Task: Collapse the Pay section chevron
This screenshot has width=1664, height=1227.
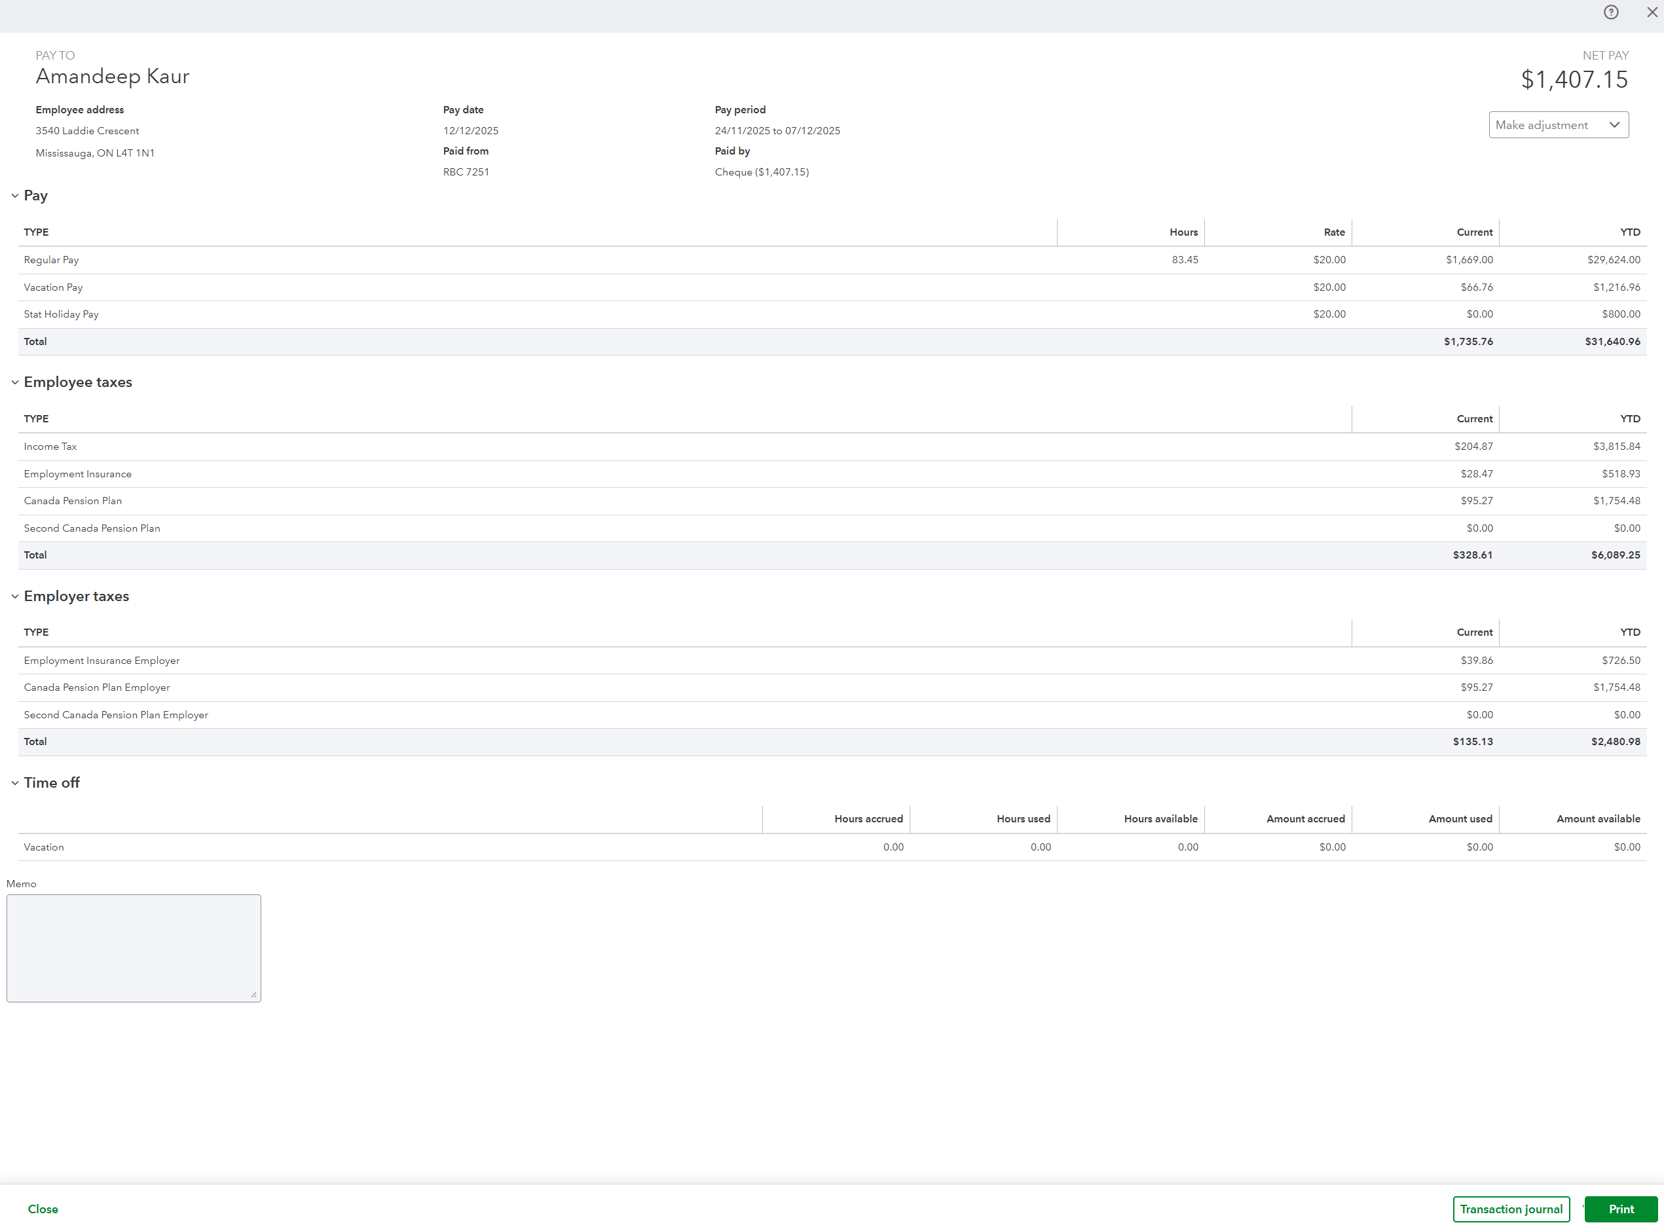Action: 15,196
